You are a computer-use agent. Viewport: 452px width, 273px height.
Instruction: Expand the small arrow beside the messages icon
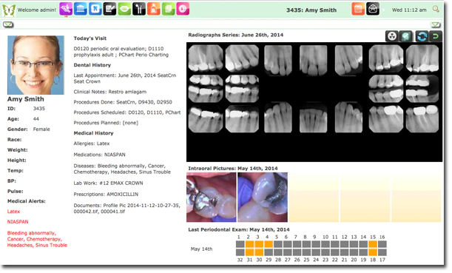pos(383,10)
